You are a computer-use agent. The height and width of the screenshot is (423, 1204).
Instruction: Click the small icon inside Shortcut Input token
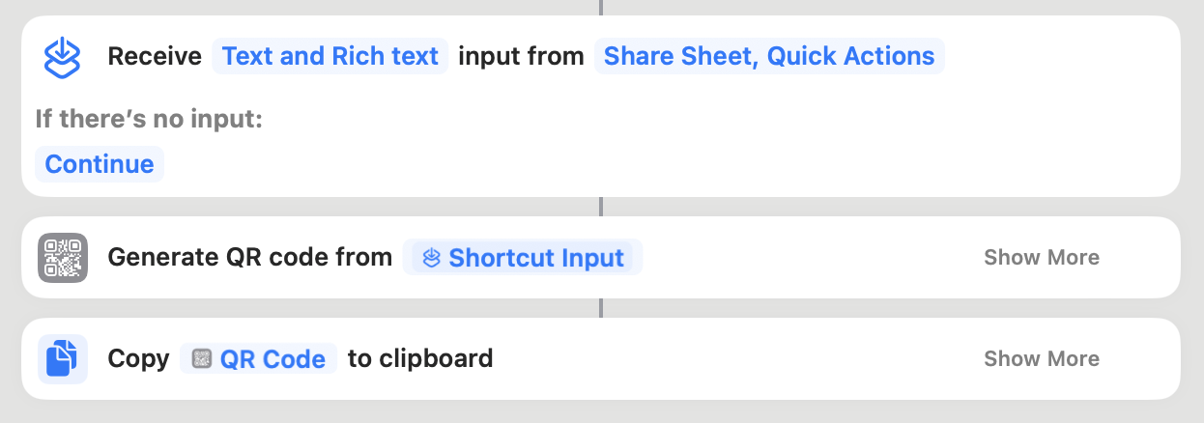click(432, 258)
